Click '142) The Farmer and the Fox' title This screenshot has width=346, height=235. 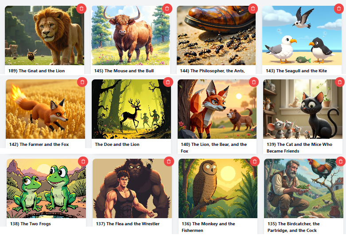tap(39, 145)
